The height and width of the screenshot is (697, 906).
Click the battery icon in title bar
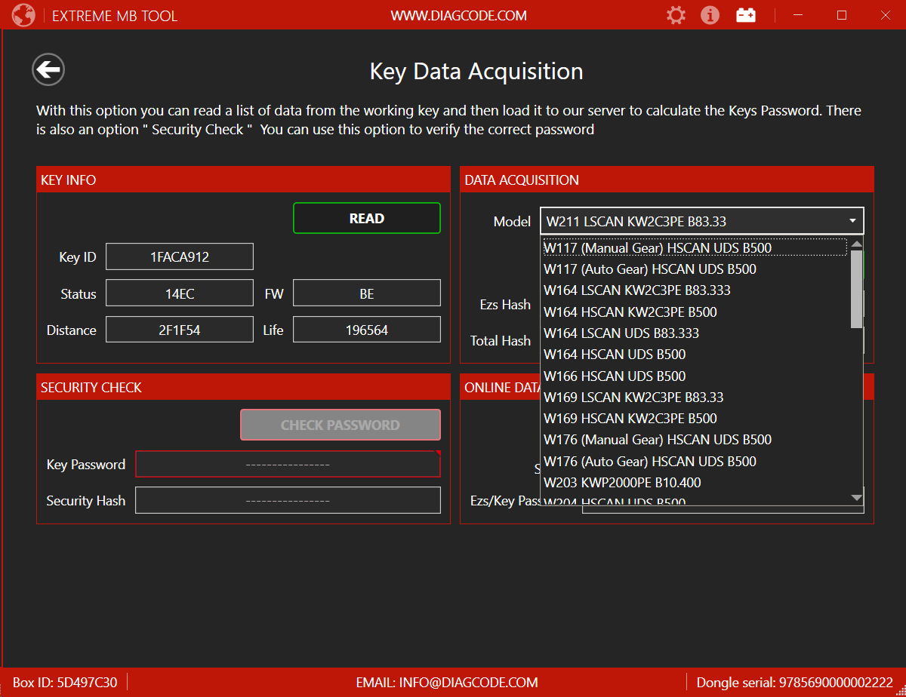[x=746, y=15]
